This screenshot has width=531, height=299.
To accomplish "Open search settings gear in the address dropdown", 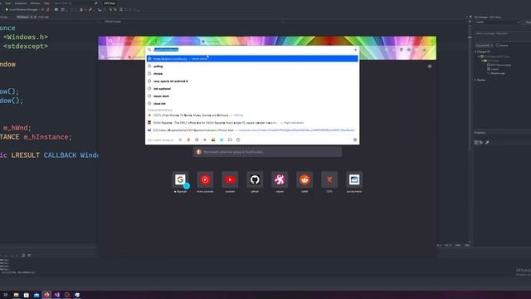I will [x=355, y=140].
